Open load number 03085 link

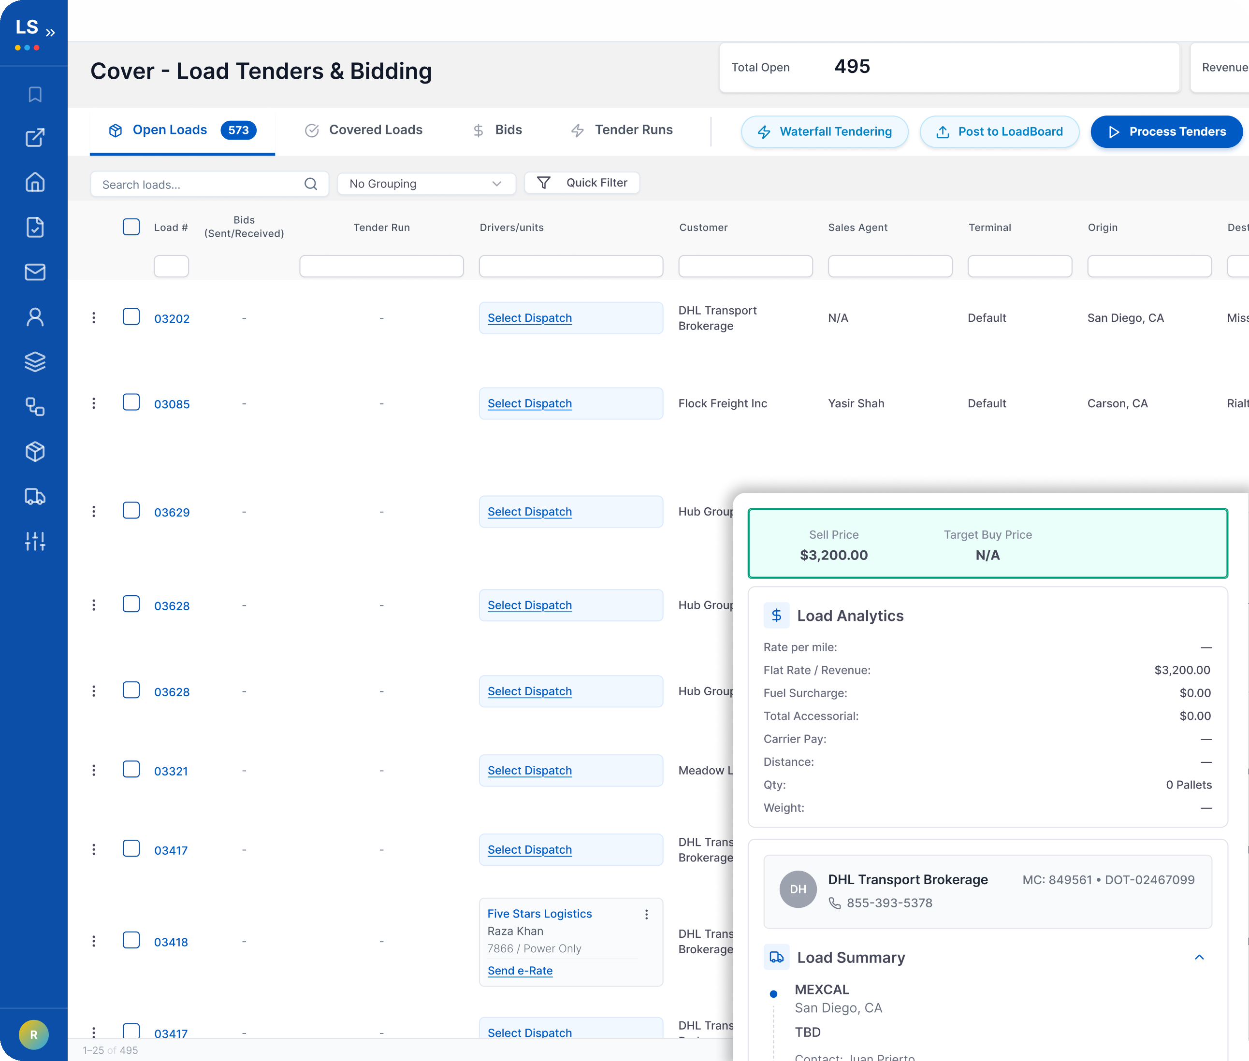click(172, 404)
